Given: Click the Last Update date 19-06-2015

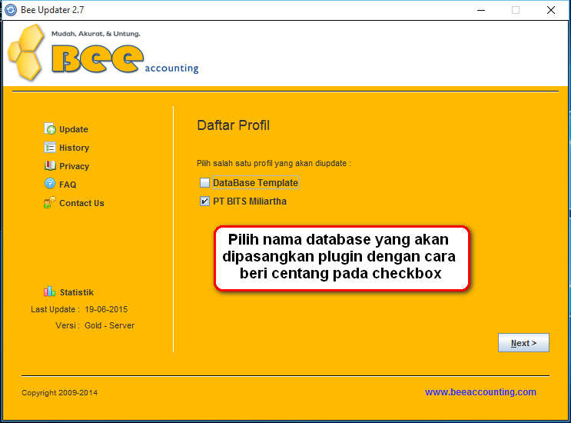Looking at the screenshot, I should [106, 309].
